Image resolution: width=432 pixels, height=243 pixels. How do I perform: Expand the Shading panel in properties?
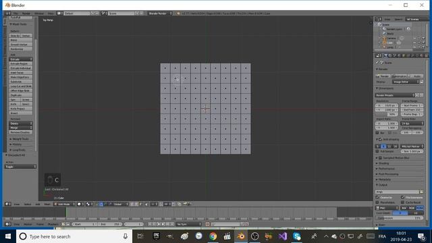click(383, 163)
